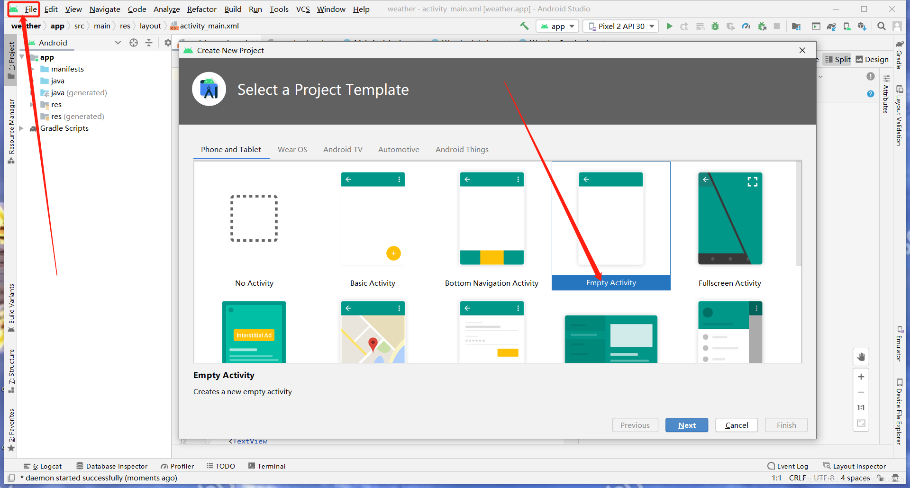Click the pan hand tool in design view
Image resolution: width=910 pixels, height=488 pixels.
(861, 357)
